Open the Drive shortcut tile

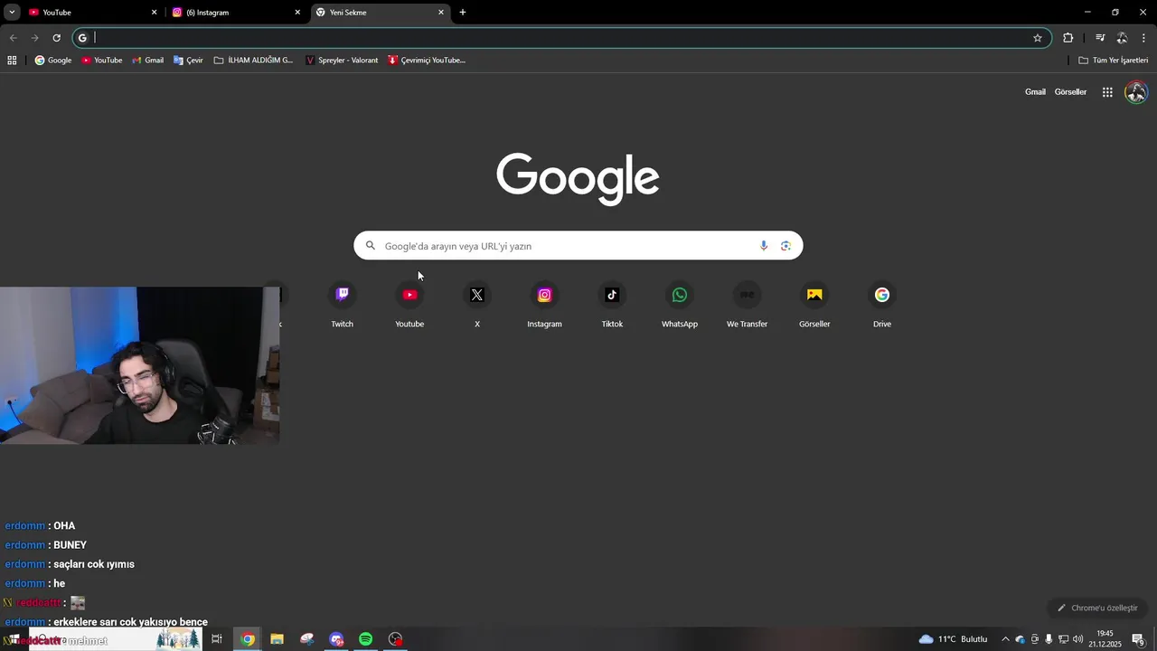[882, 305]
